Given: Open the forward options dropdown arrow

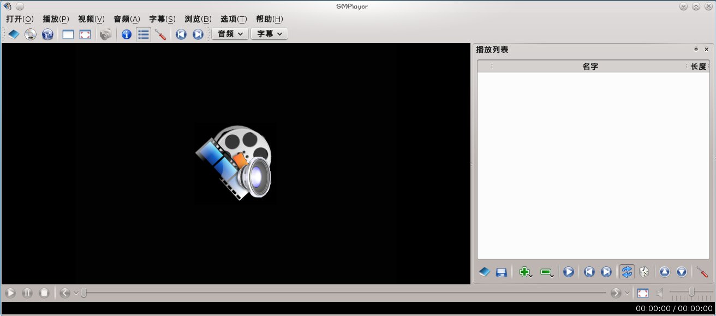Looking at the screenshot, I should pyautogui.click(x=627, y=293).
